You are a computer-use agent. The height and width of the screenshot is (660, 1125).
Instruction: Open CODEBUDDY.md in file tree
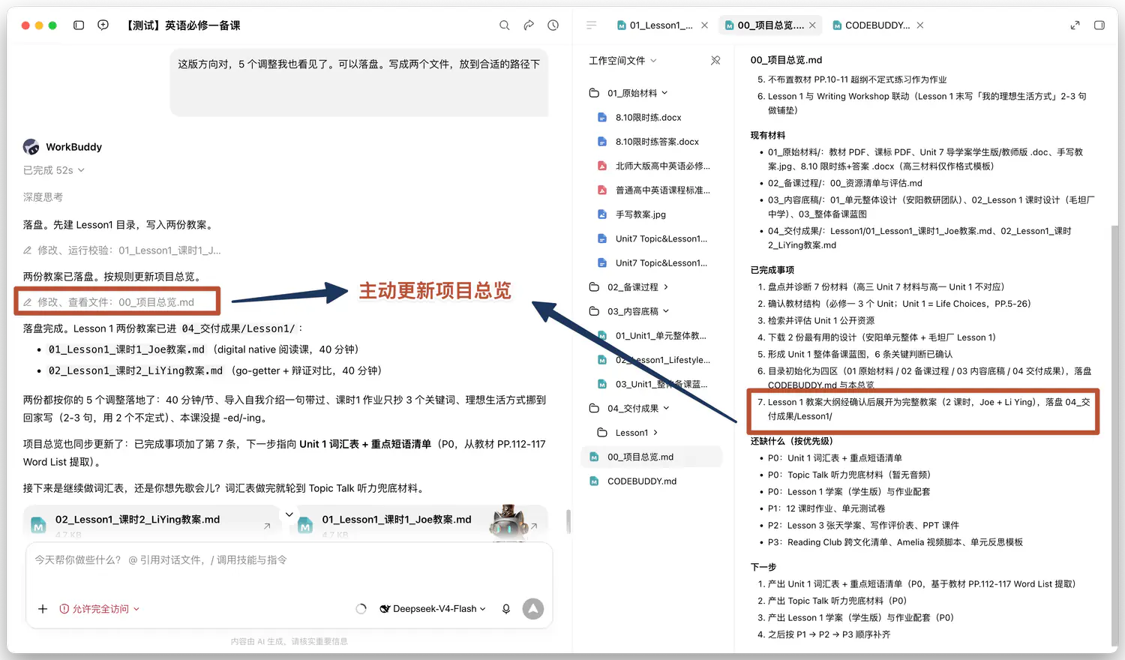[641, 481]
